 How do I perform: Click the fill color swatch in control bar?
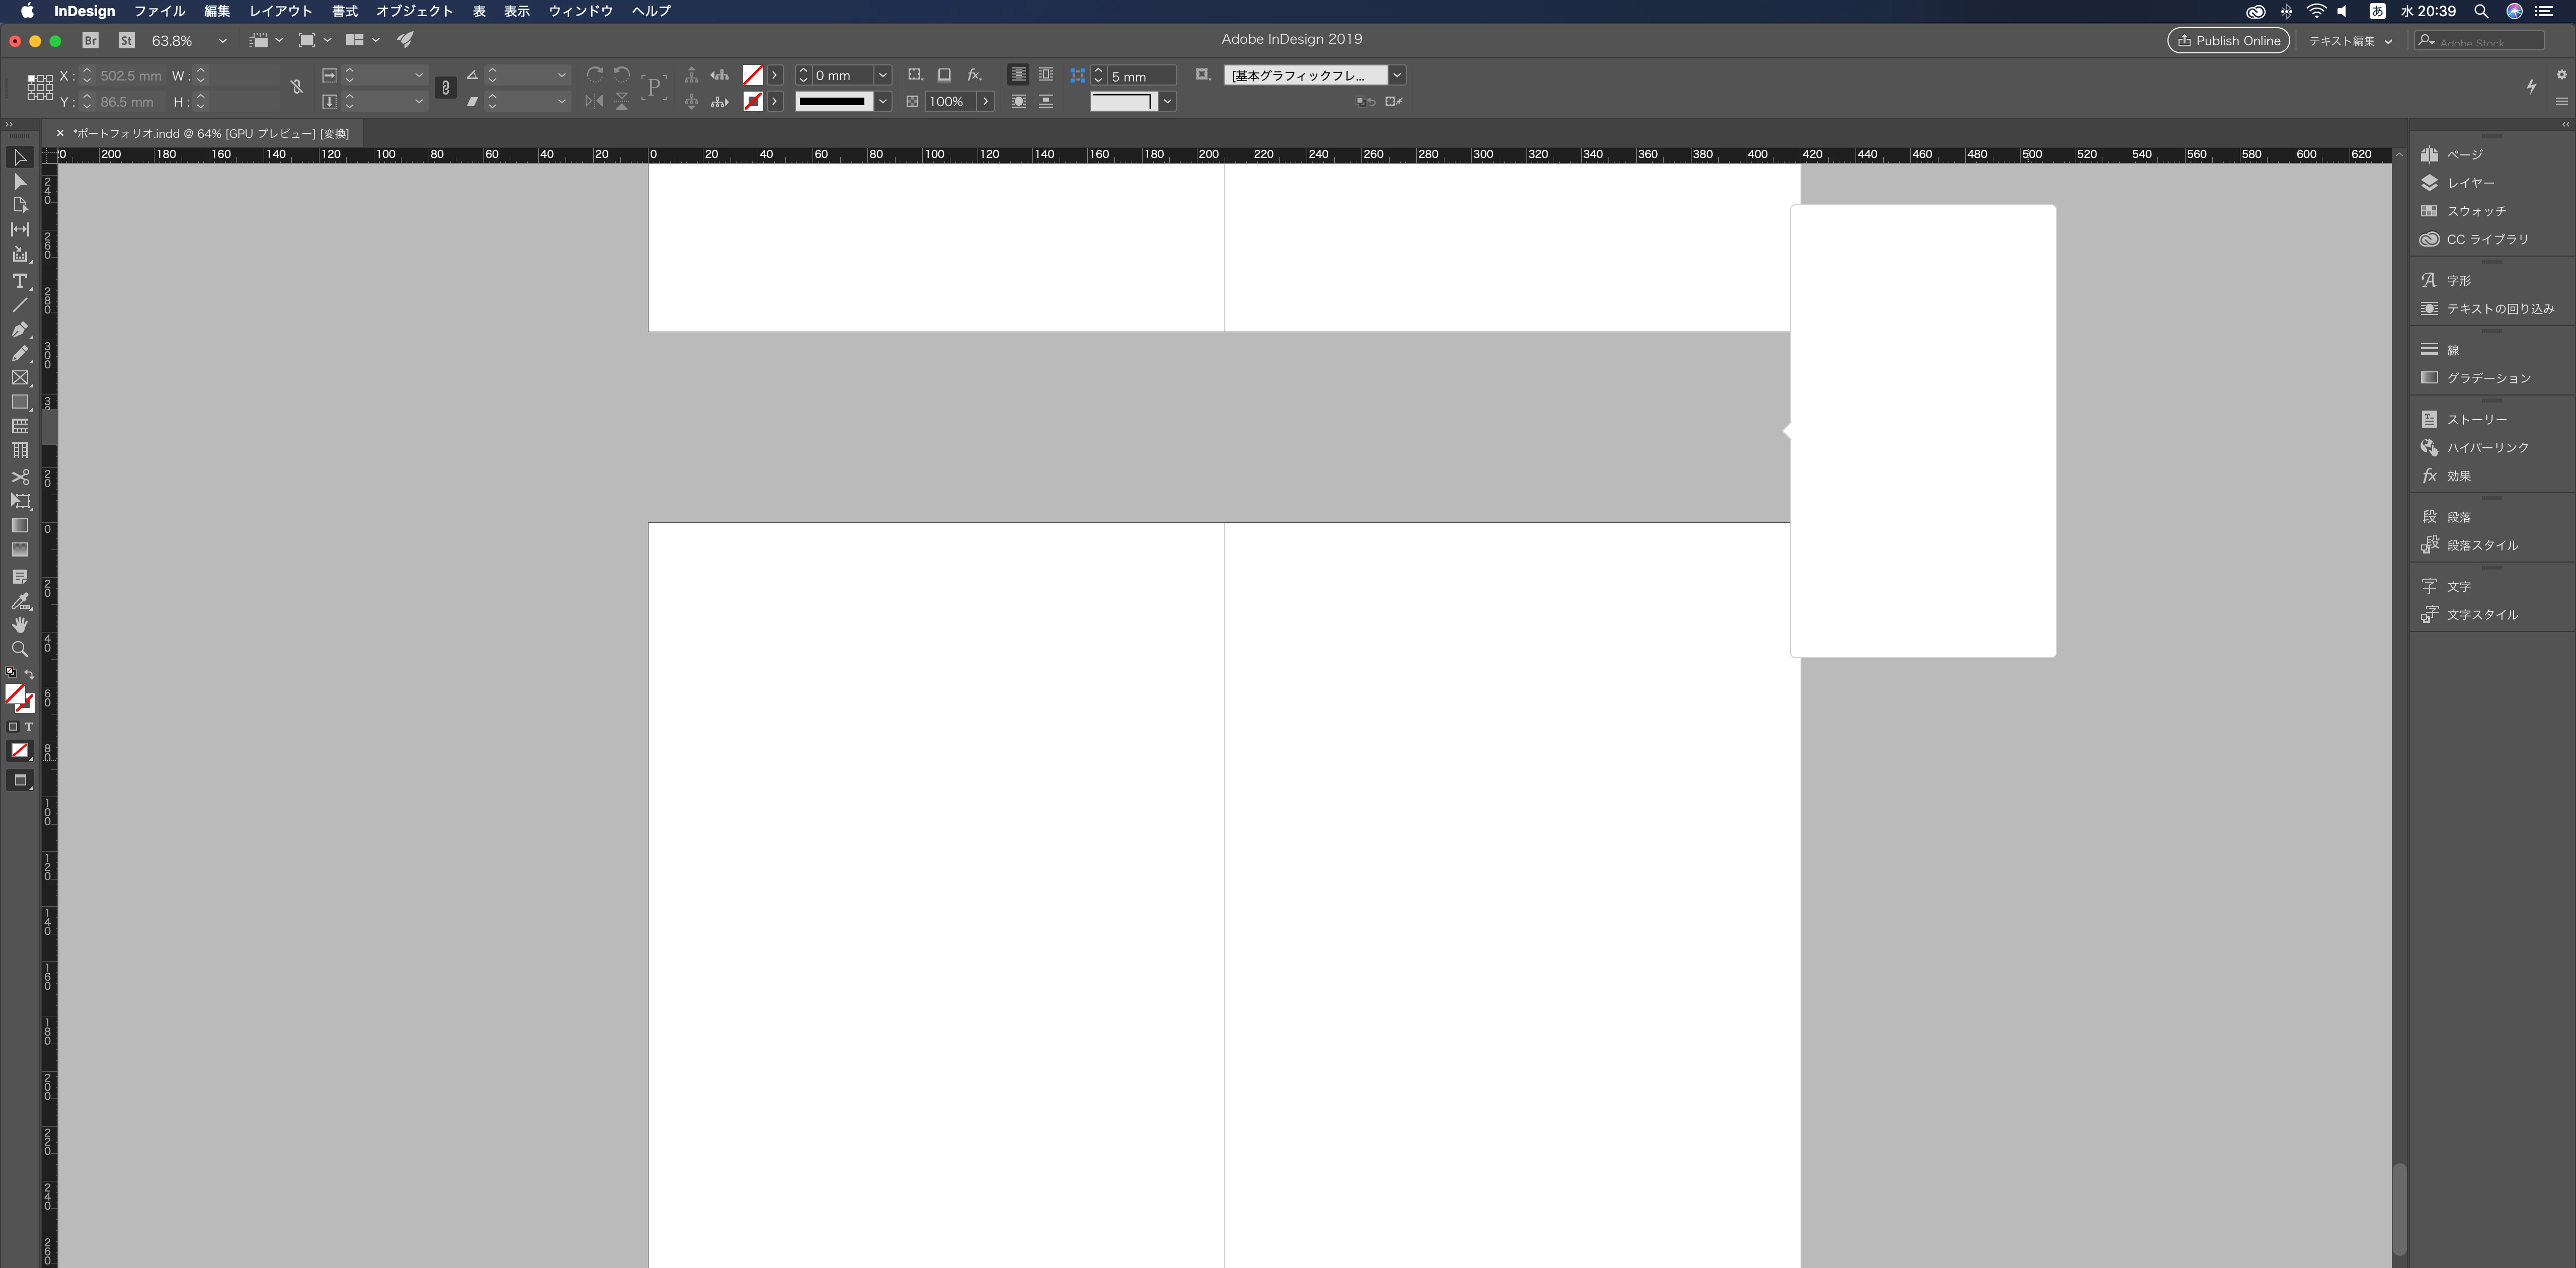(753, 75)
